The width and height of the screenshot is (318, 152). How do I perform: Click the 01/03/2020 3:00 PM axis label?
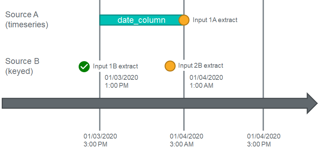point(100,140)
